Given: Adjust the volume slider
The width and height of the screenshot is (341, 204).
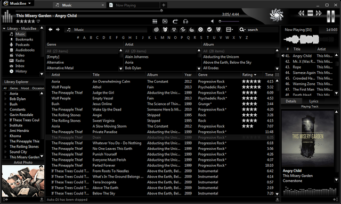Looking at the screenshot, I should (x=229, y=21).
